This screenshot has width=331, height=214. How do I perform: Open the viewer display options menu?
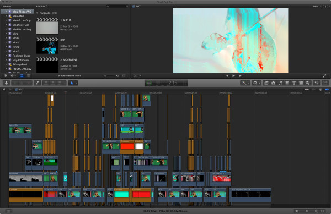[327, 6]
